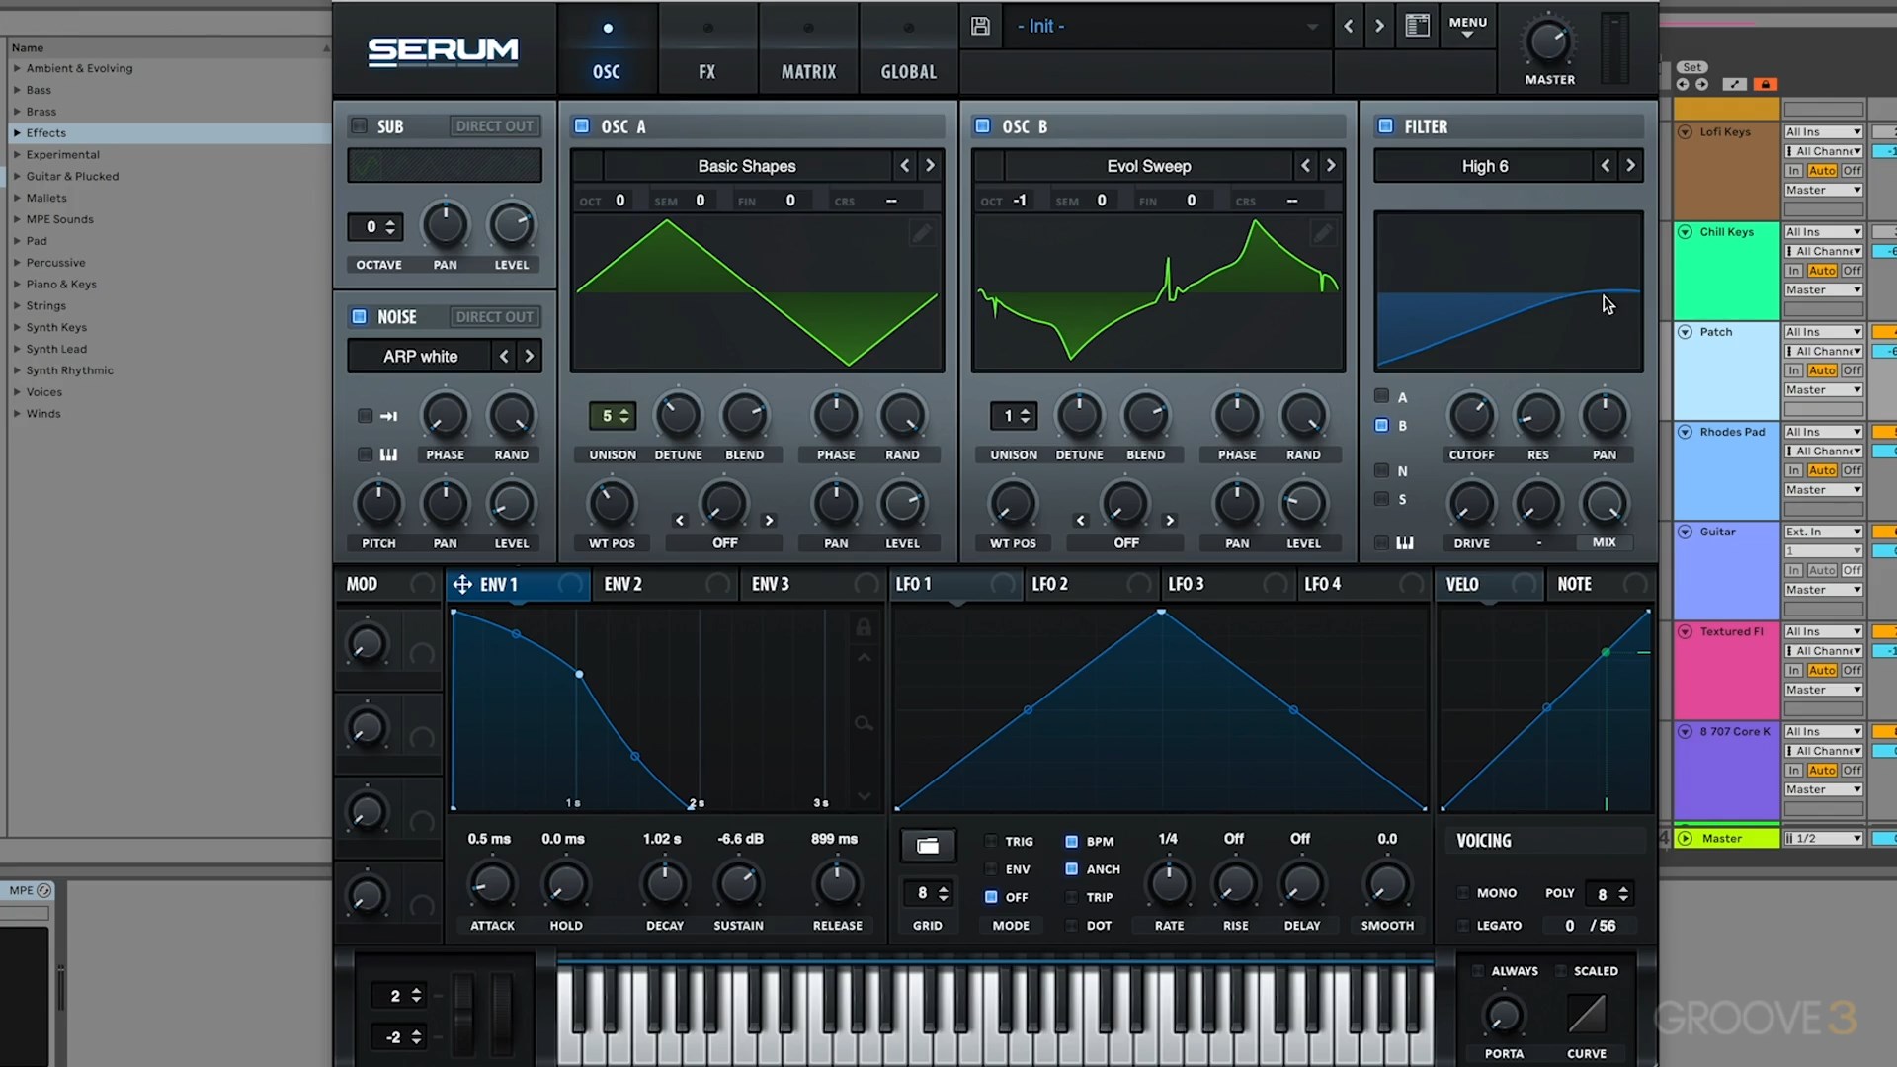1897x1067 pixels.
Task: Click OSC B waveform edit pencil icon
Action: point(1322,233)
